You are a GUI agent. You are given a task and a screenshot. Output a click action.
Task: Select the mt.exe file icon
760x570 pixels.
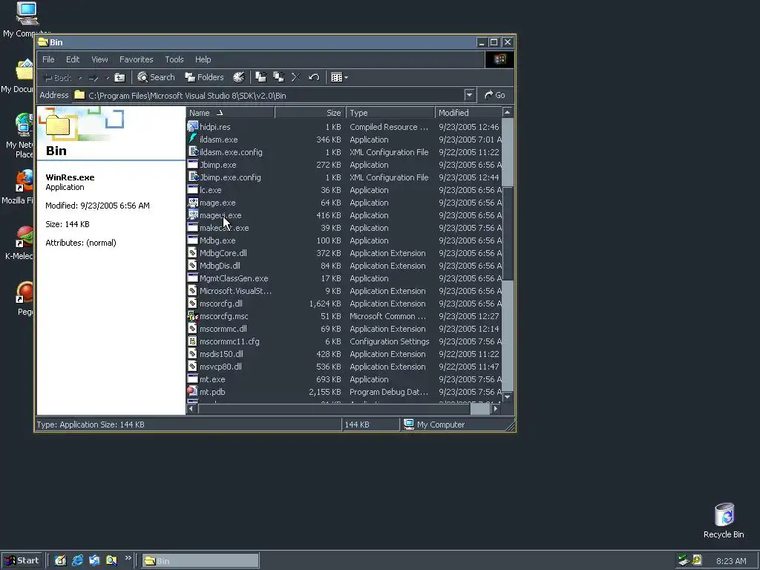pos(192,379)
